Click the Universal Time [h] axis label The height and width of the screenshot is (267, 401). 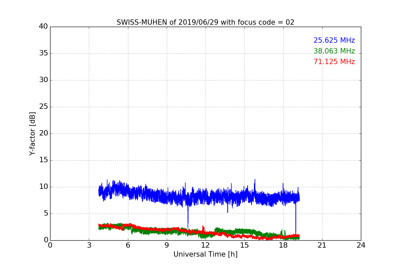[206, 254]
